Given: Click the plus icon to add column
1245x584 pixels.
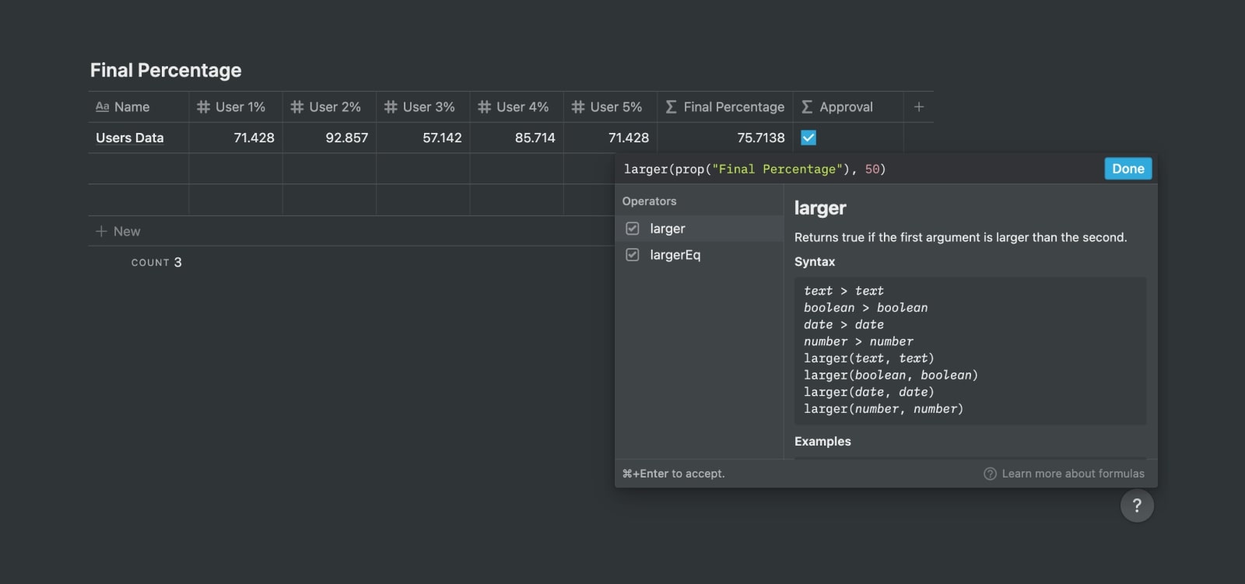Looking at the screenshot, I should [919, 107].
